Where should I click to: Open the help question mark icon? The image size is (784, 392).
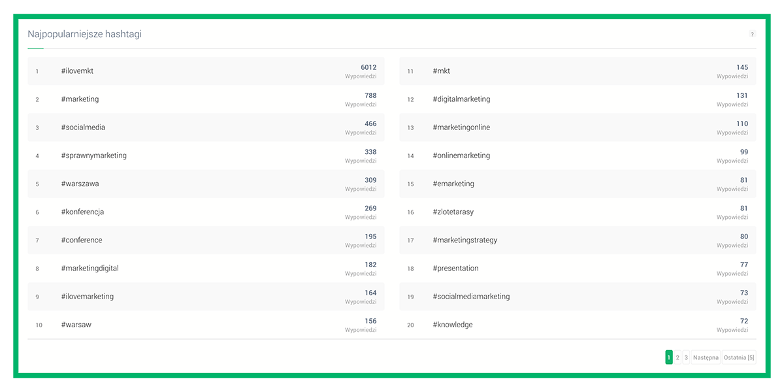(752, 34)
